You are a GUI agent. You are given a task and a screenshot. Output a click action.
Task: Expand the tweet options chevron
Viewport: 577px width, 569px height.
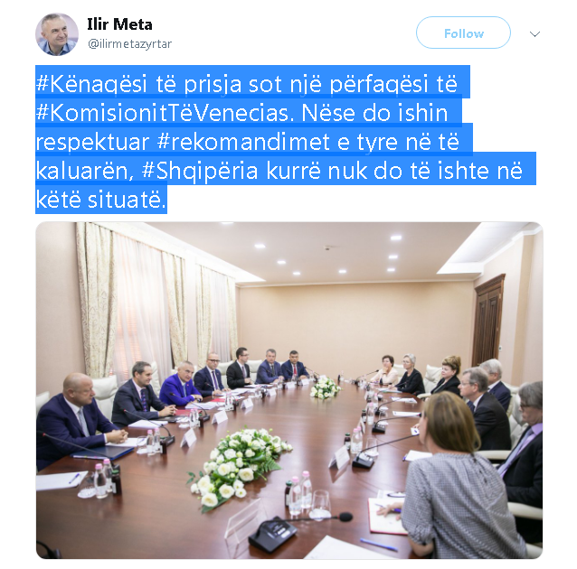(534, 34)
